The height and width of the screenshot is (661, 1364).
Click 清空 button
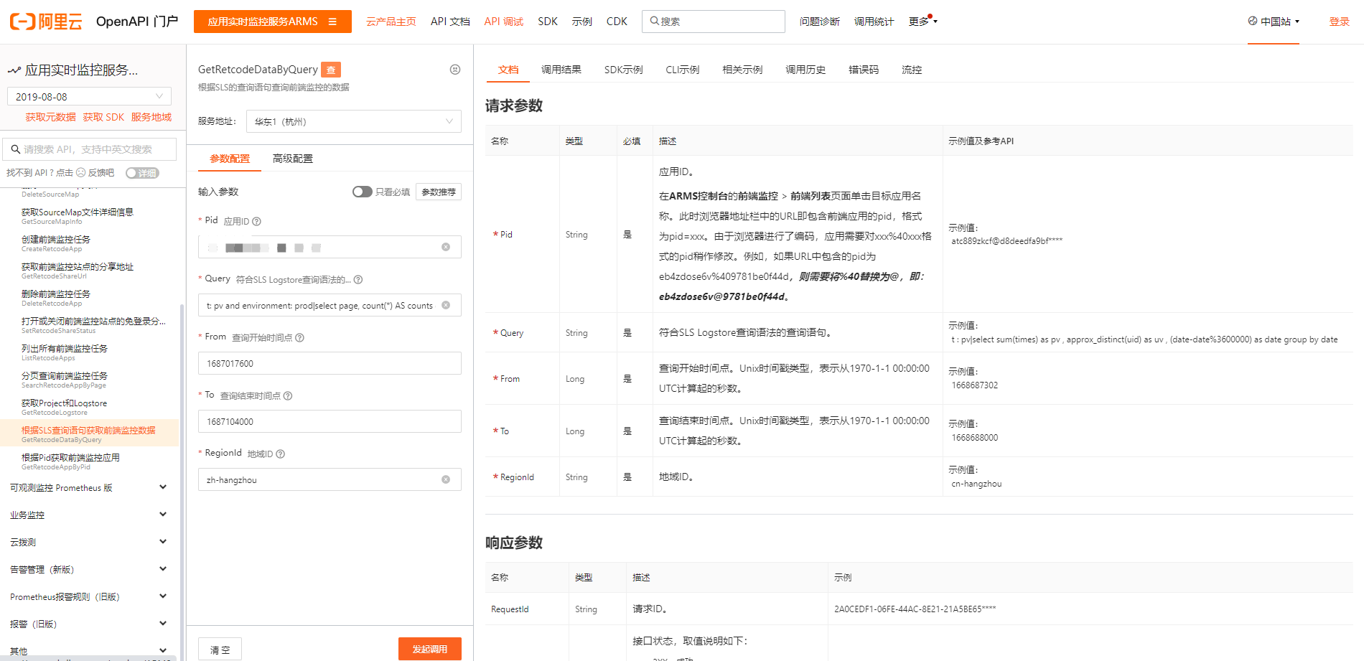coord(220,649)
